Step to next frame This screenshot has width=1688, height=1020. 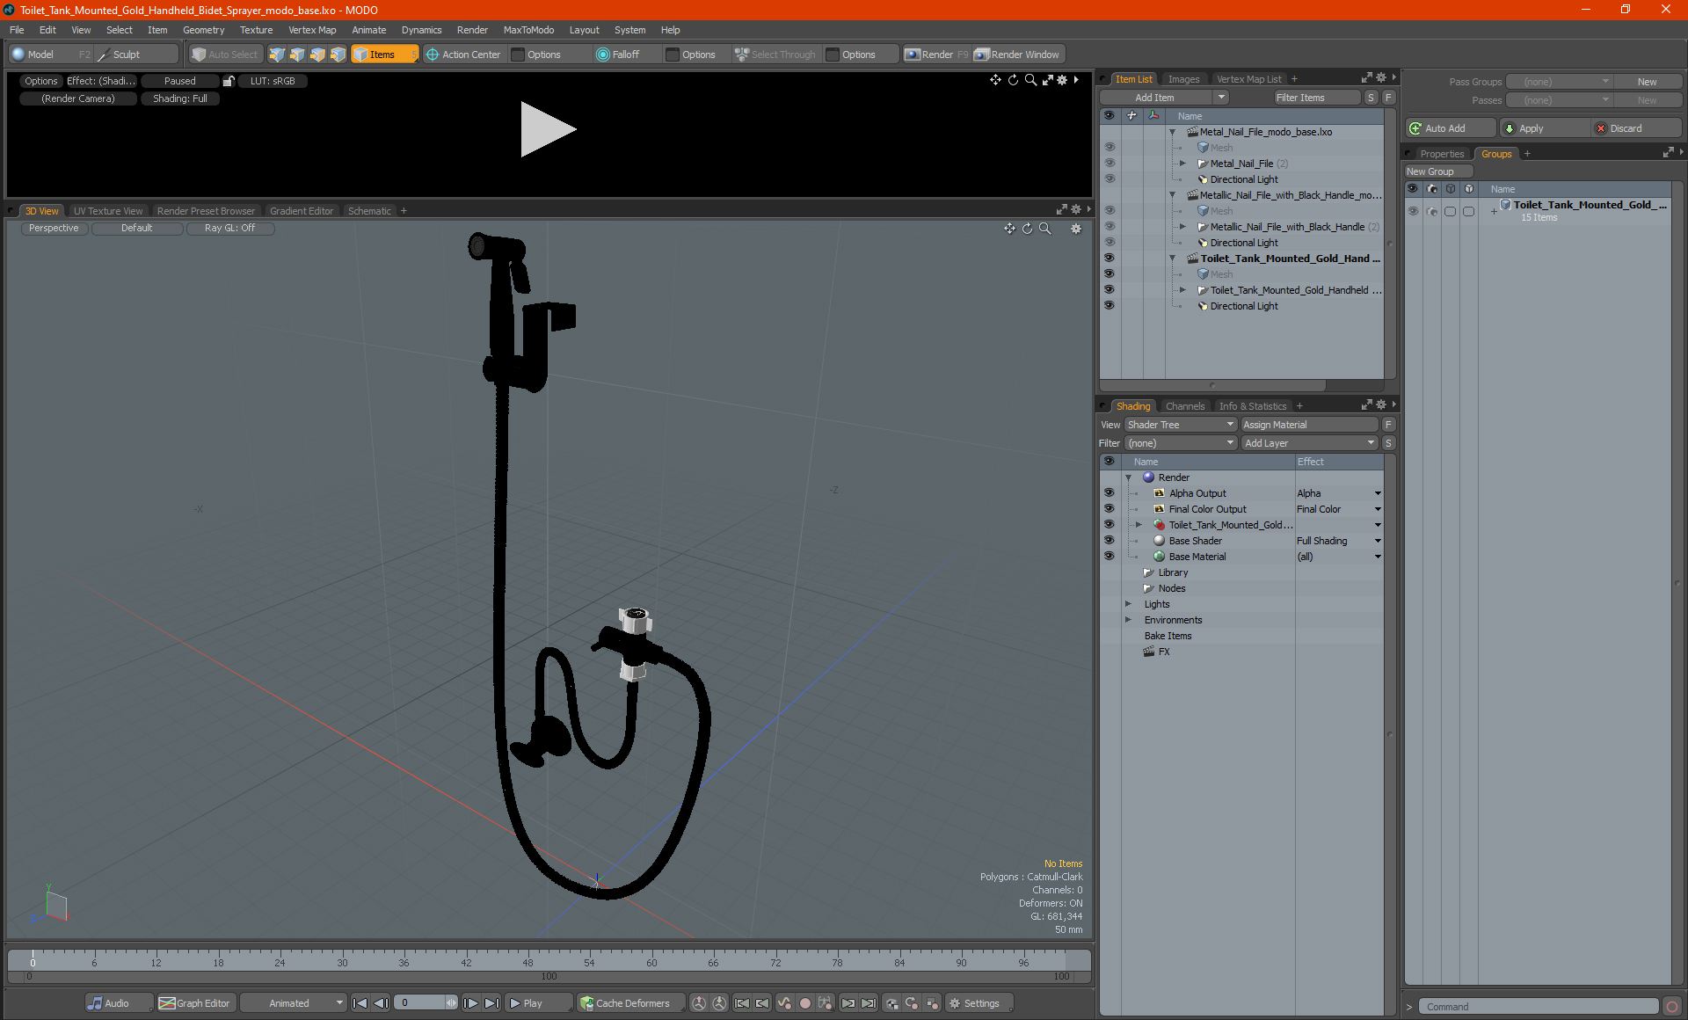(x=471, y=1003)
